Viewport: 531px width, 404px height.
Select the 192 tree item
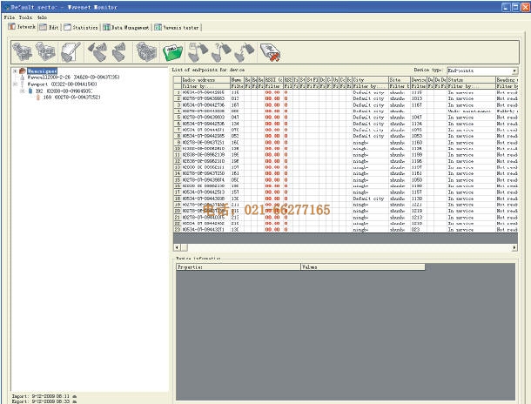click(x=64, y=91)
